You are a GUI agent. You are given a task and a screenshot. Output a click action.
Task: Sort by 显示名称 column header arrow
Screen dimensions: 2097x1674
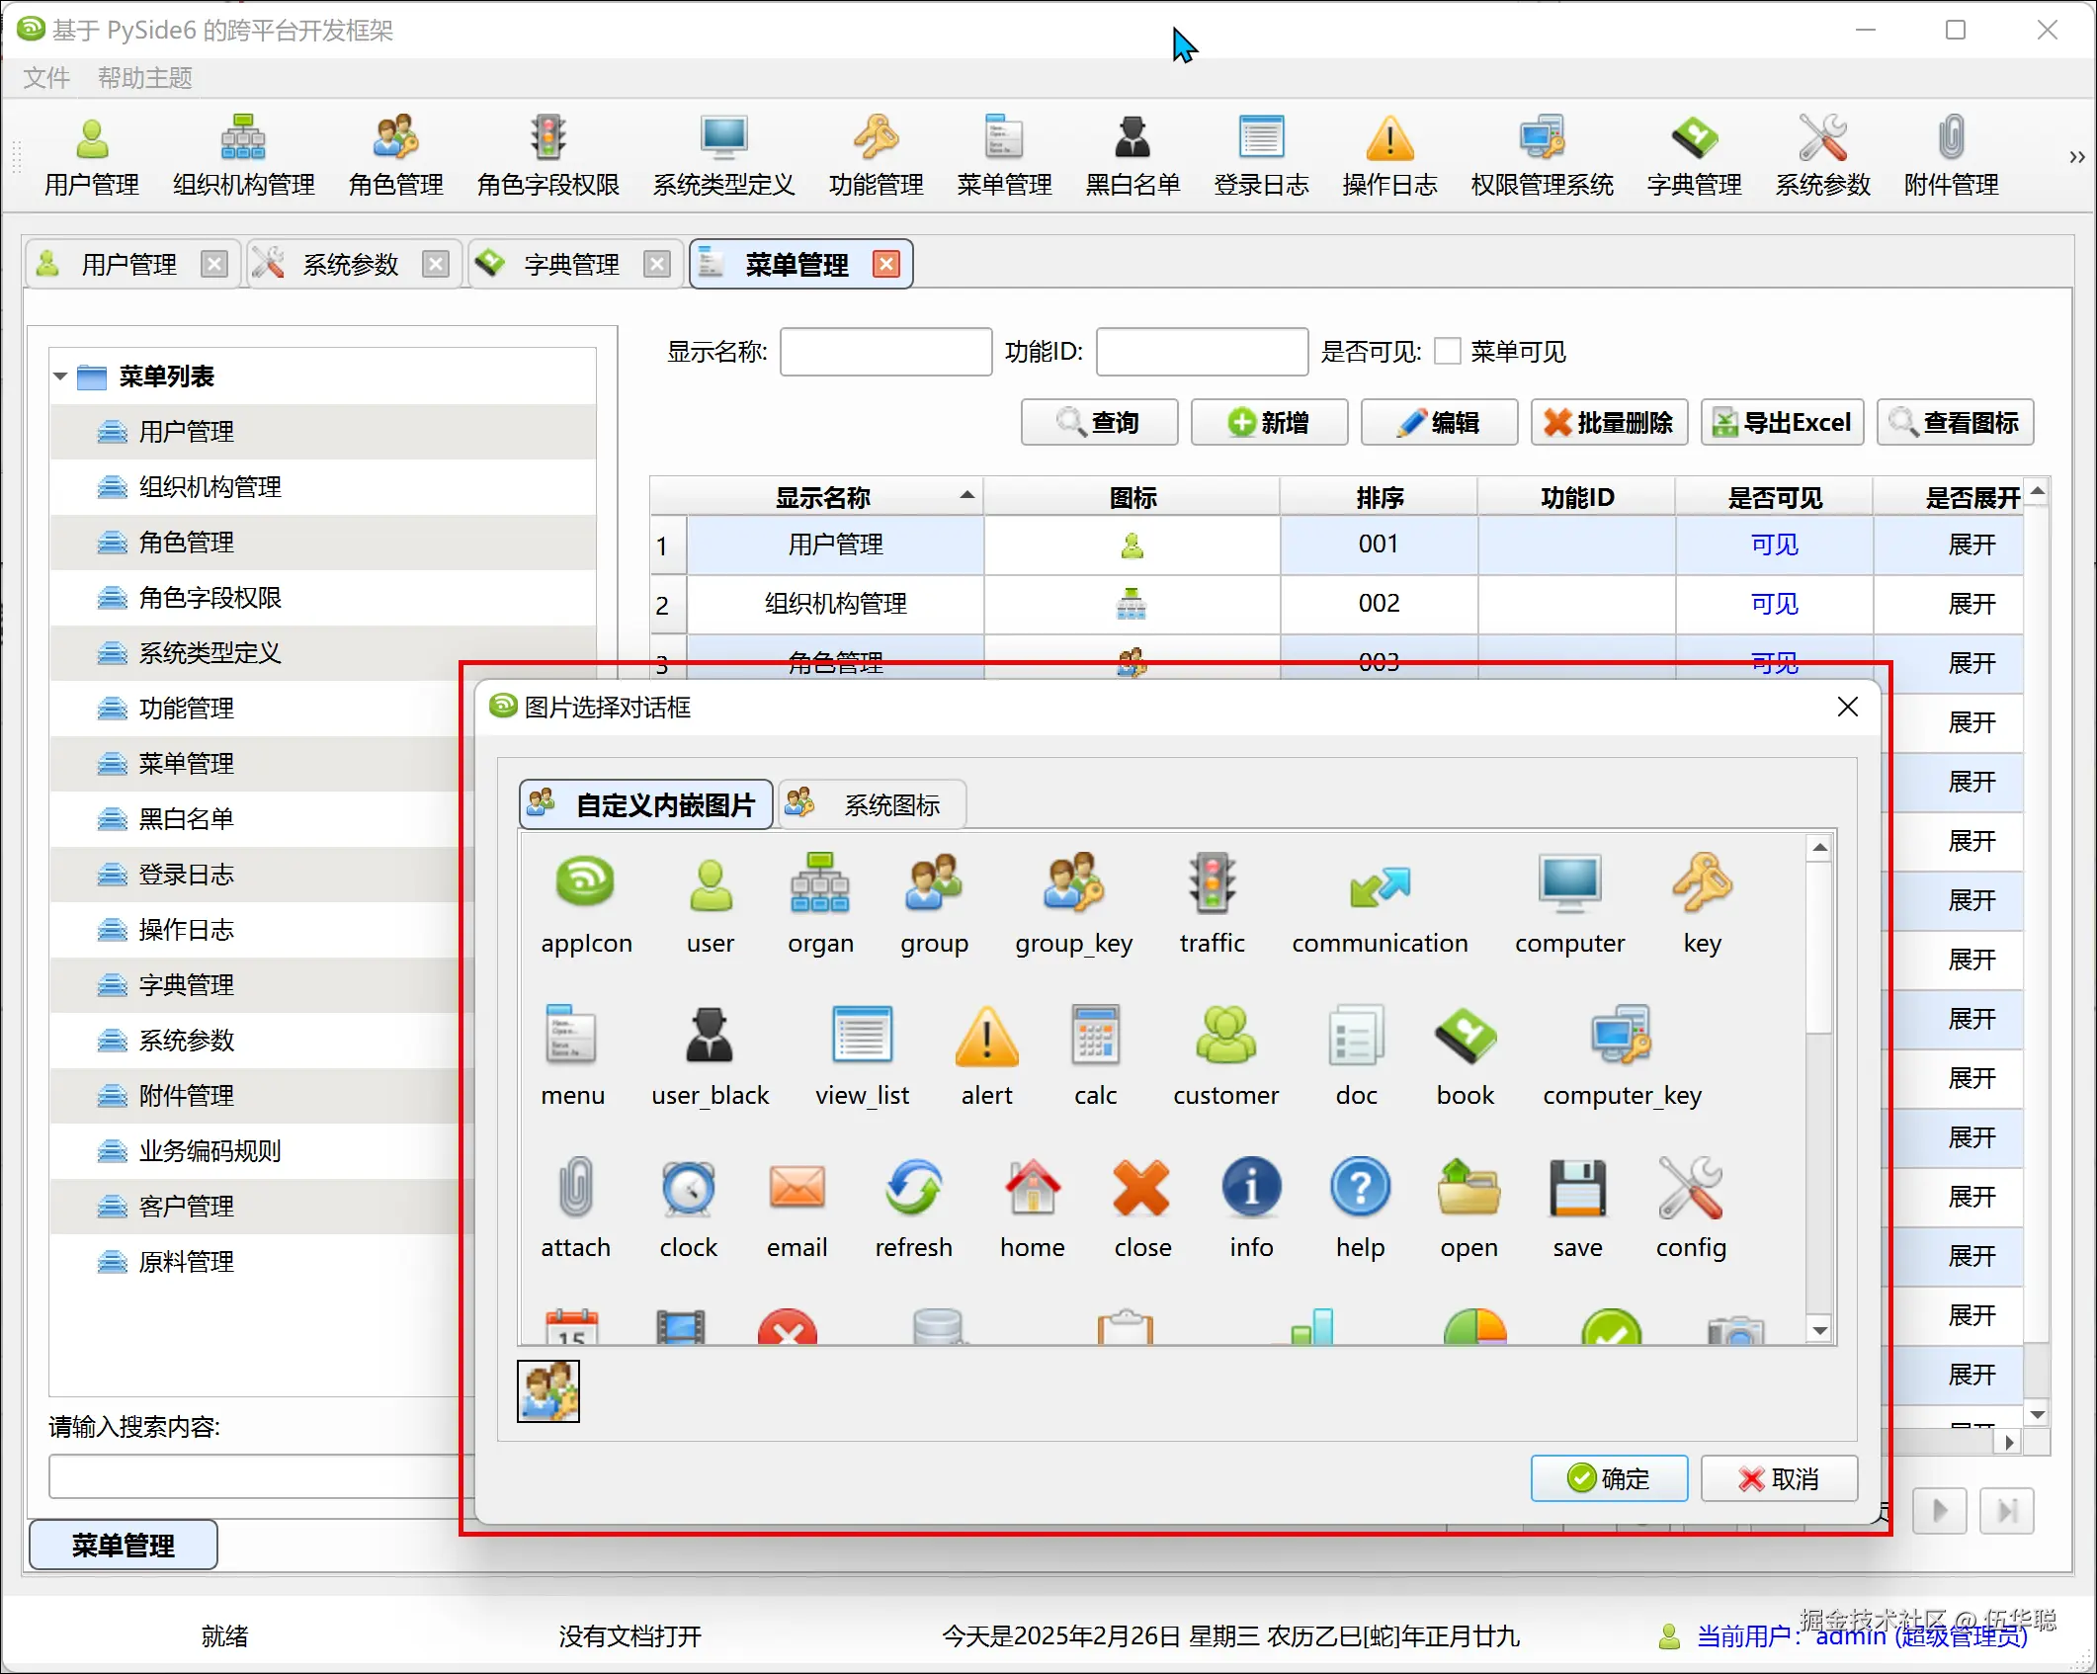[x=967, y=496]
